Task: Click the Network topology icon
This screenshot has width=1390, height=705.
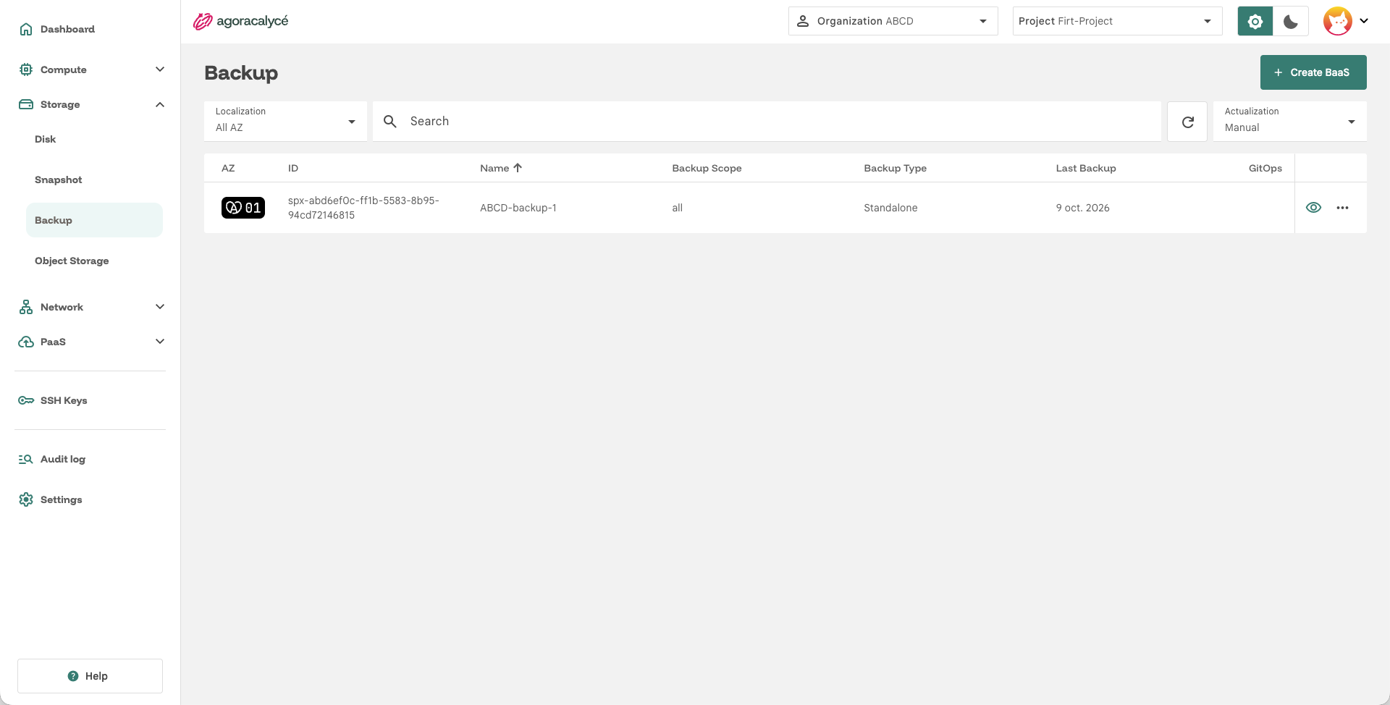Action: coord(26,307)
